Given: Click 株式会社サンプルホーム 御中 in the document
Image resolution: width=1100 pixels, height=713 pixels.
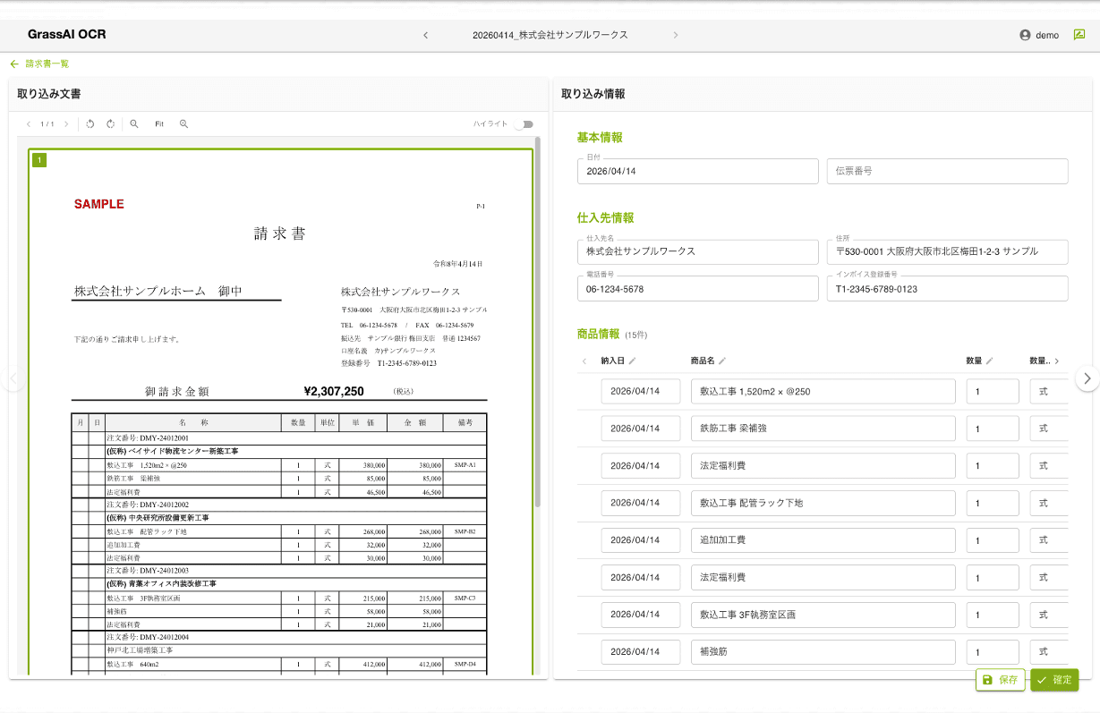Looking at the screenshot, I should tap(158, 291).
